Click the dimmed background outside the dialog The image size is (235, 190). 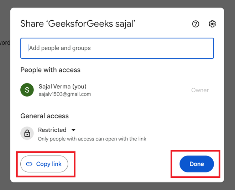coord(5,107)
